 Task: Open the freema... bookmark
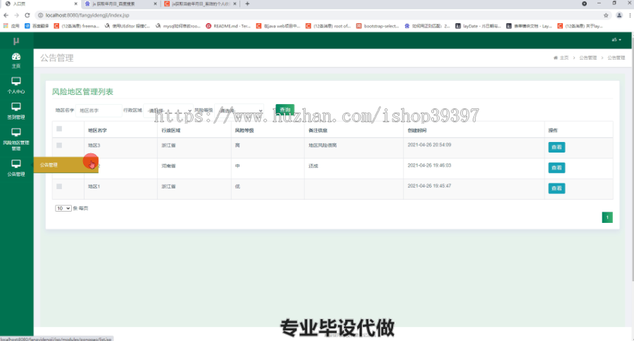pos(76,26)
